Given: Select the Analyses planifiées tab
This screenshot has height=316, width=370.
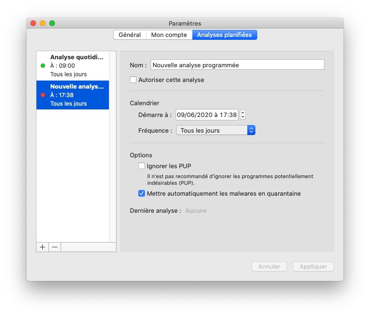Looking at the screenshot, I should tap(225, 35).
